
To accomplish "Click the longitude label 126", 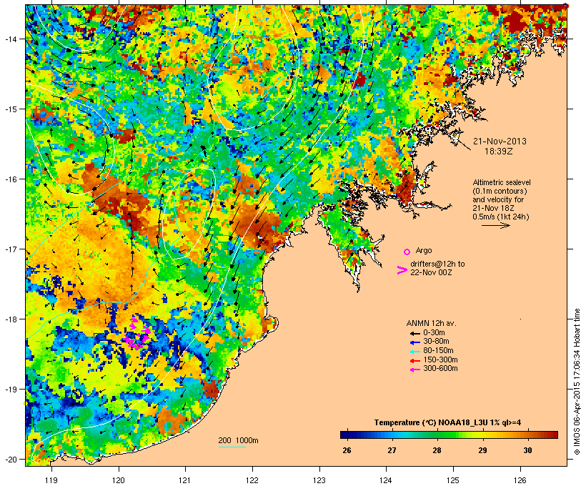I will point(520,480).
